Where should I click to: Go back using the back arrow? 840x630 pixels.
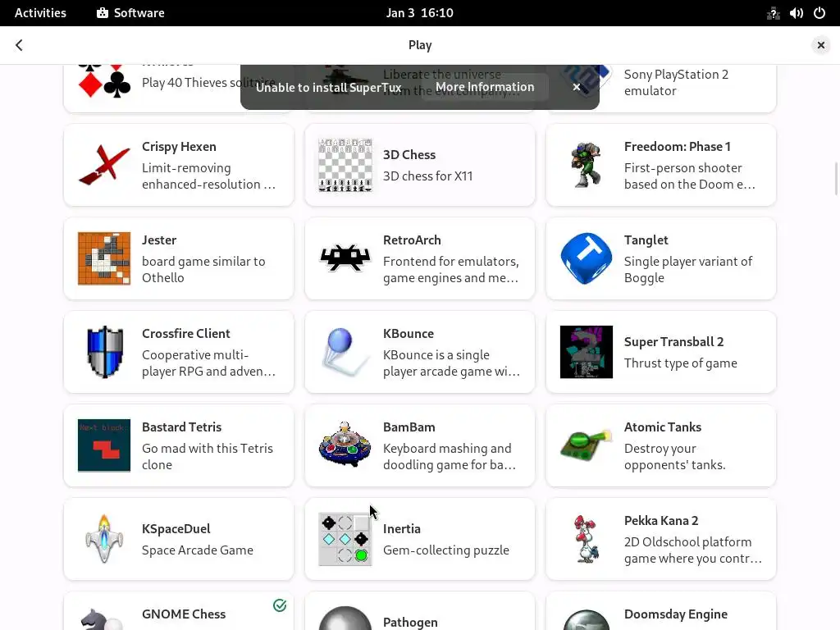point(20,45)
